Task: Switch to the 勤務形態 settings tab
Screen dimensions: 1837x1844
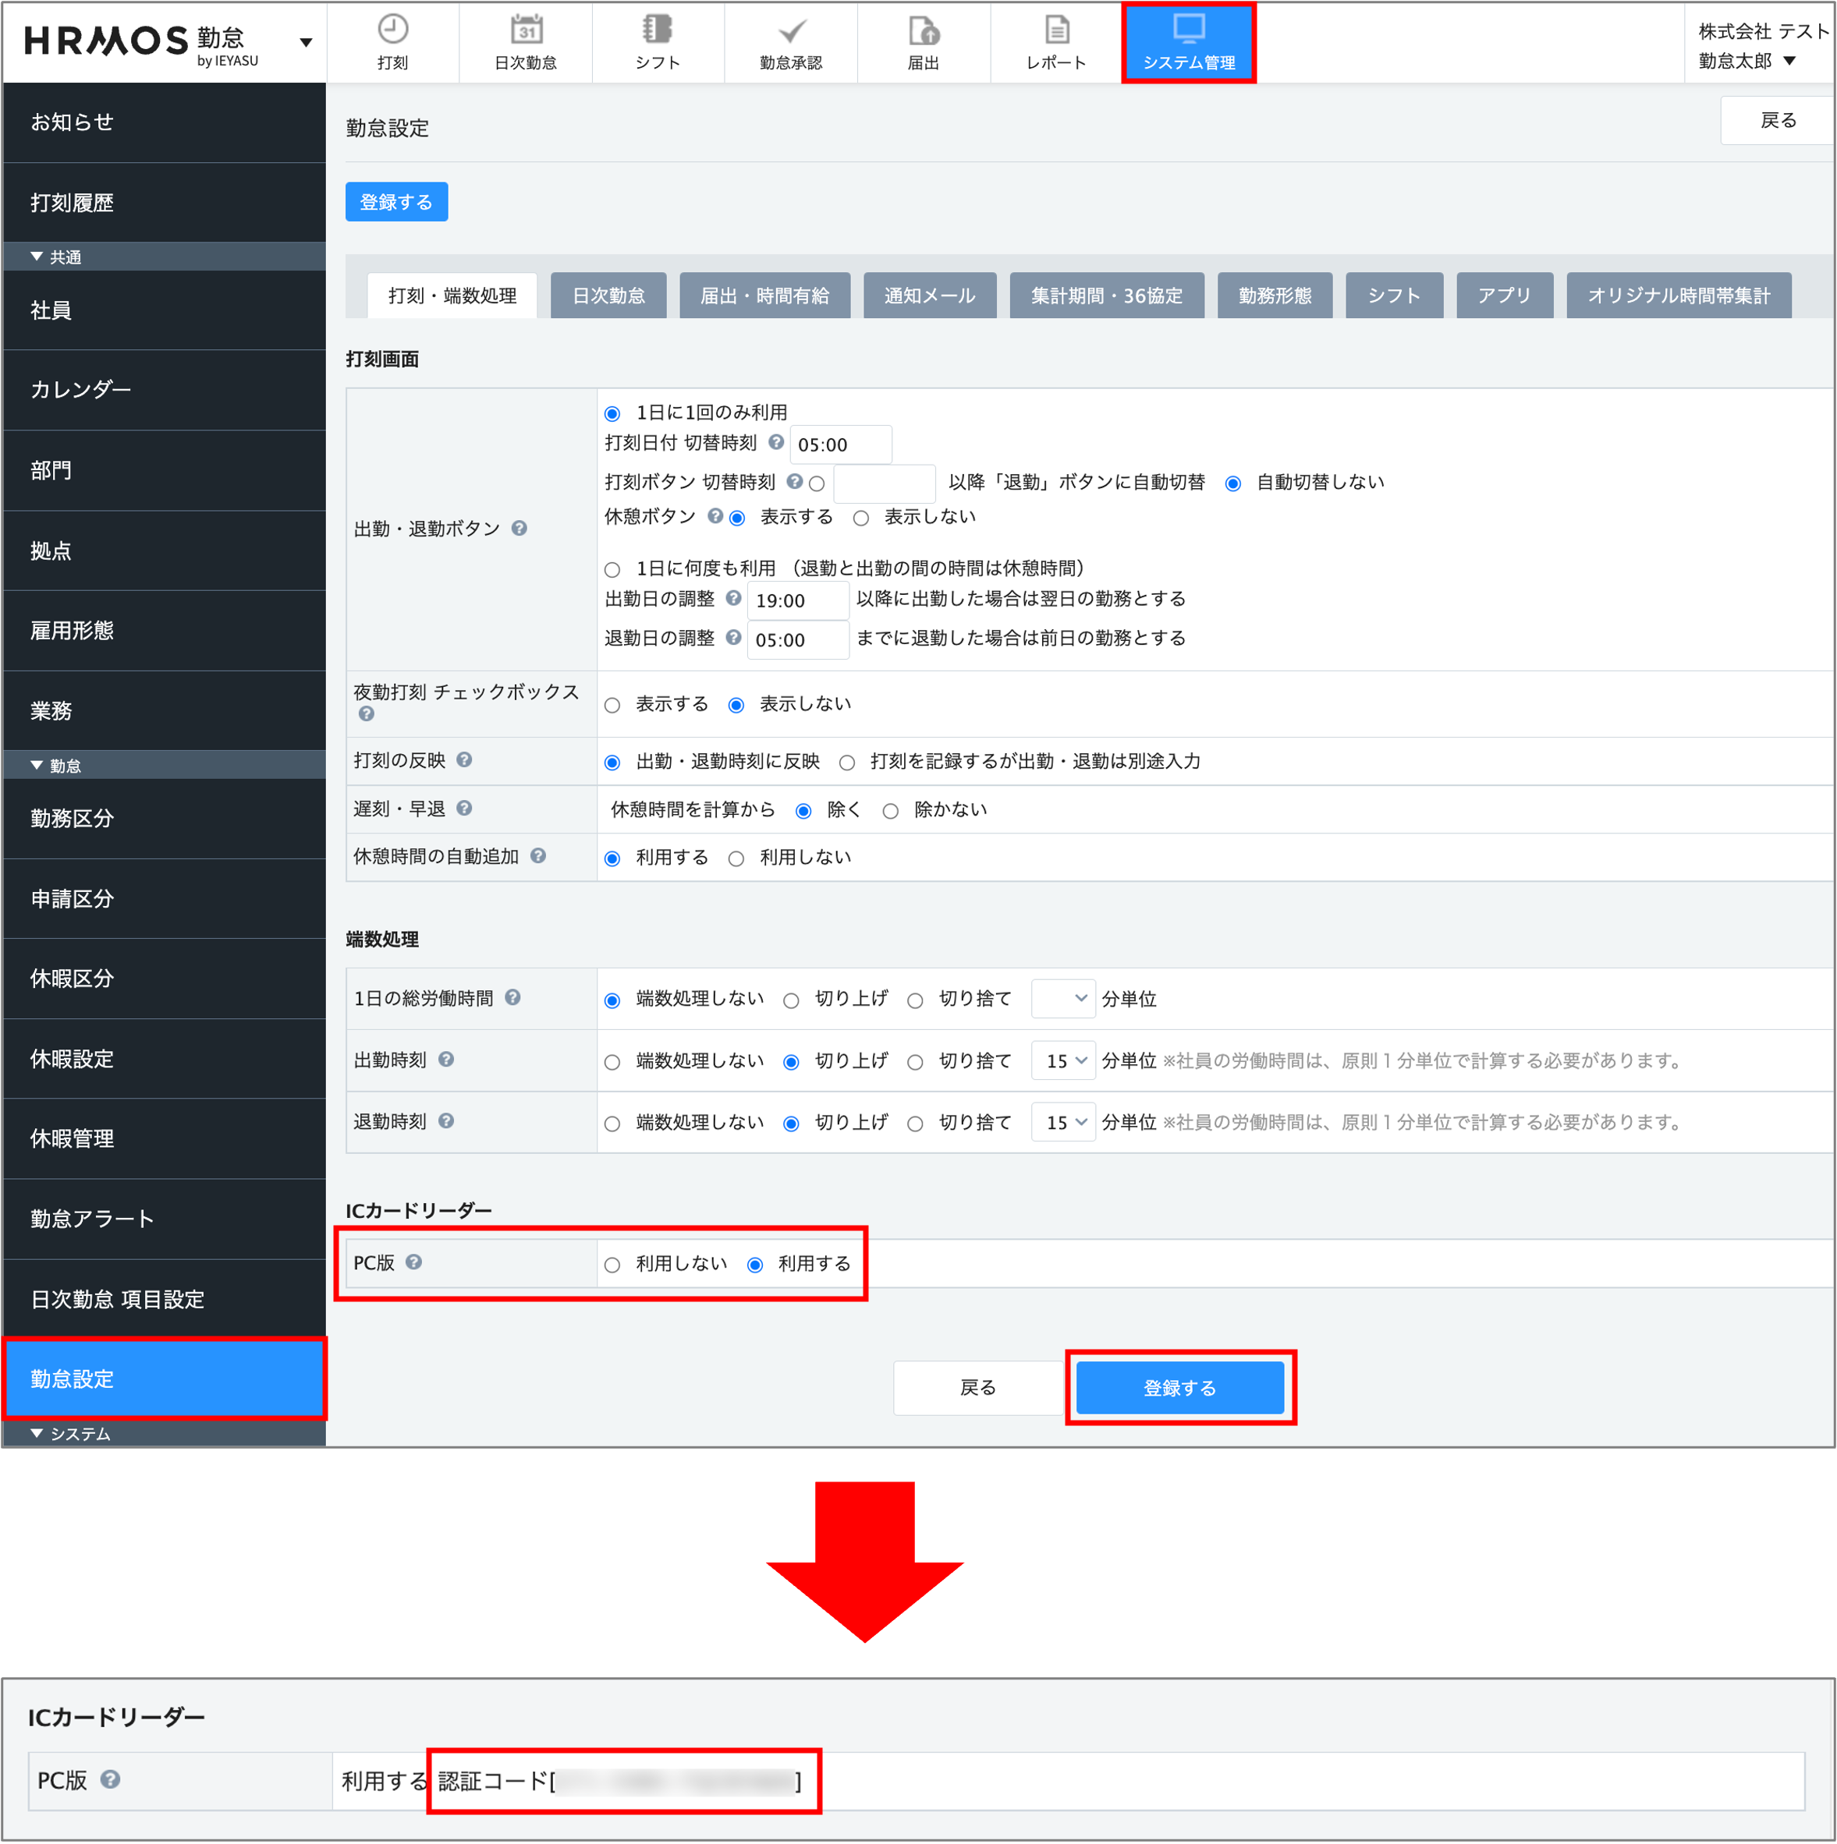Action: [x=1274, y=295]
